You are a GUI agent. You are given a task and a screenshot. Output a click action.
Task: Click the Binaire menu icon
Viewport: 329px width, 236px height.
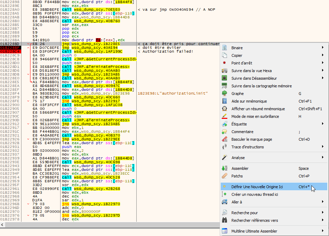[x=225, y=48]
